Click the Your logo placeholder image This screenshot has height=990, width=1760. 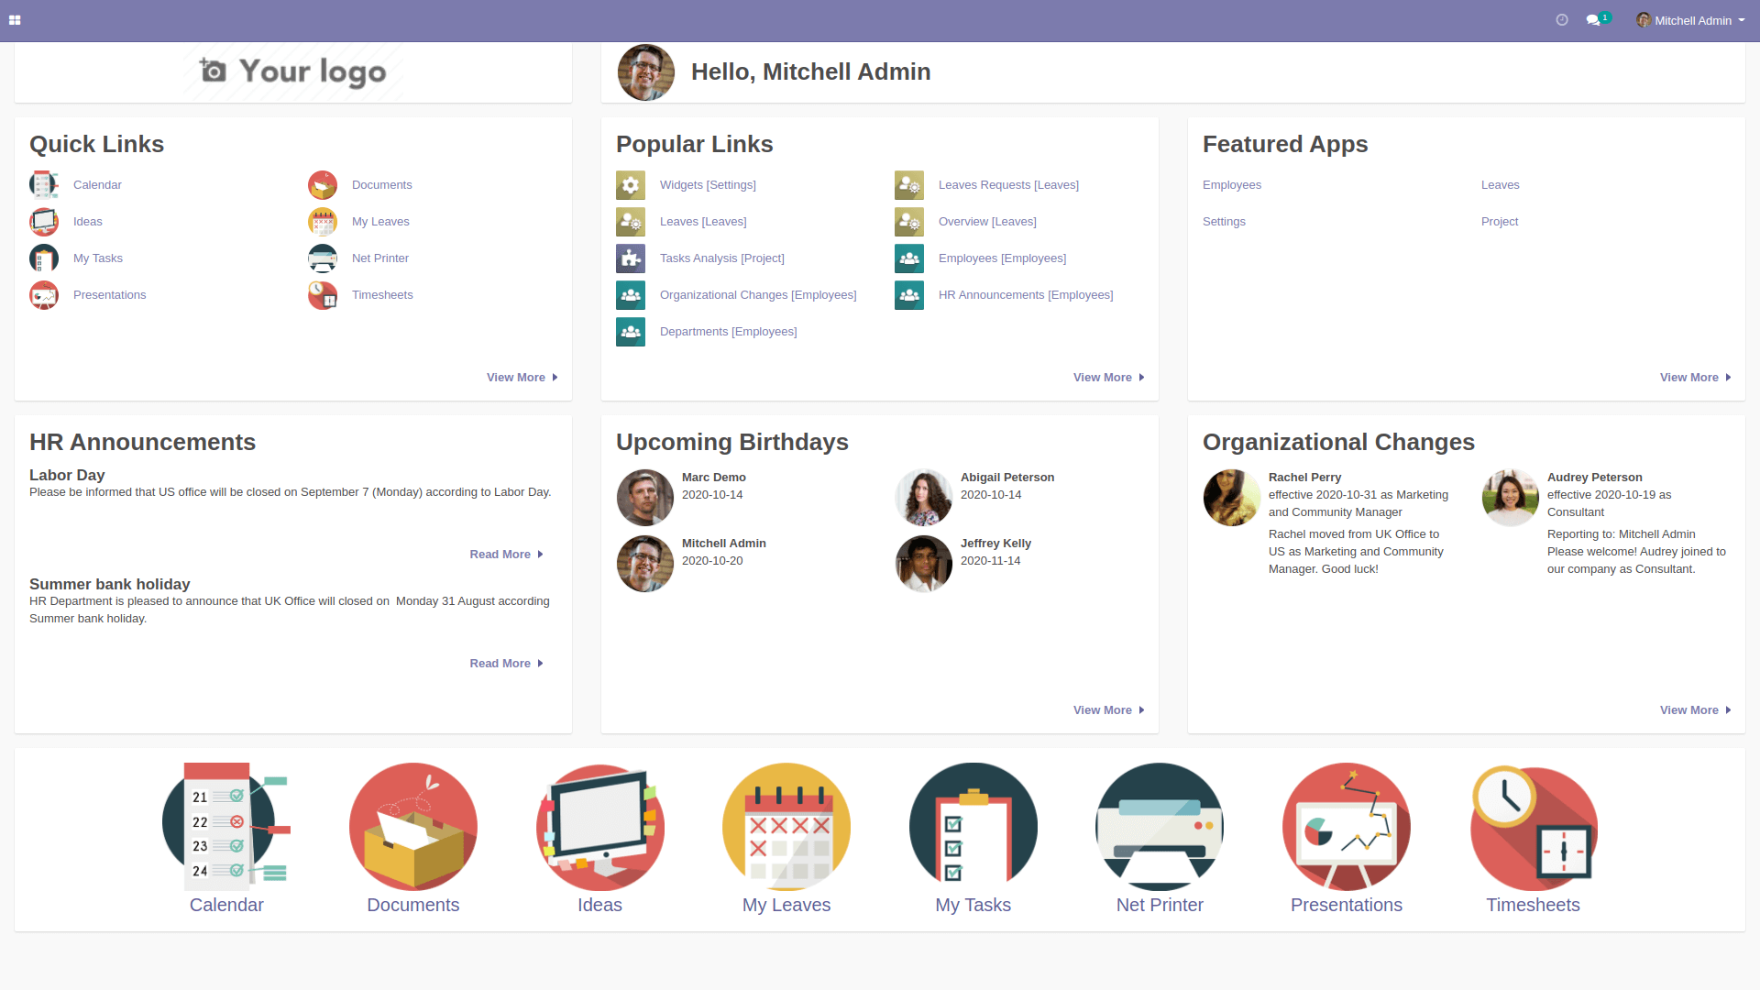click(293, 71)
